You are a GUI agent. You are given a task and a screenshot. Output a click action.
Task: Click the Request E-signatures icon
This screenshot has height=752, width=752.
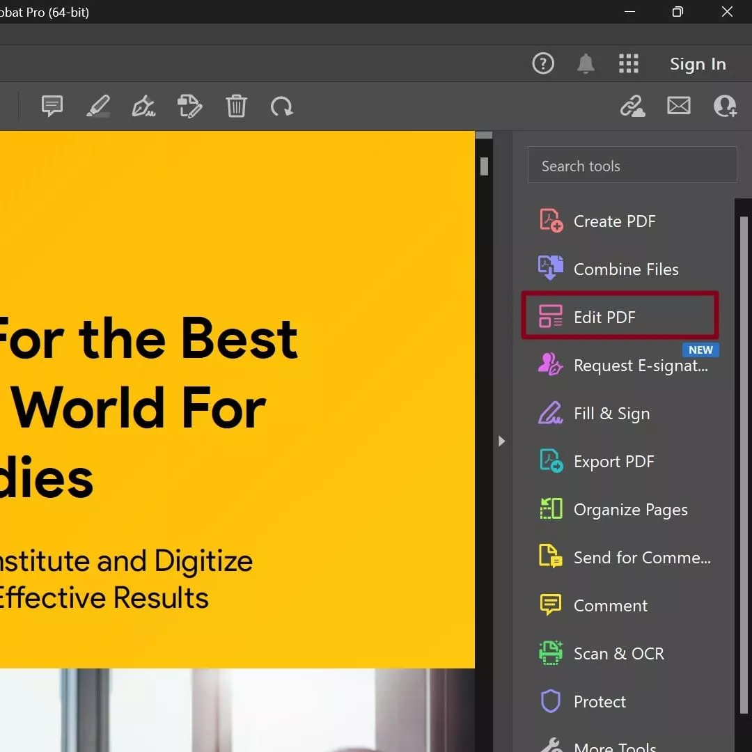pos(551,364)
